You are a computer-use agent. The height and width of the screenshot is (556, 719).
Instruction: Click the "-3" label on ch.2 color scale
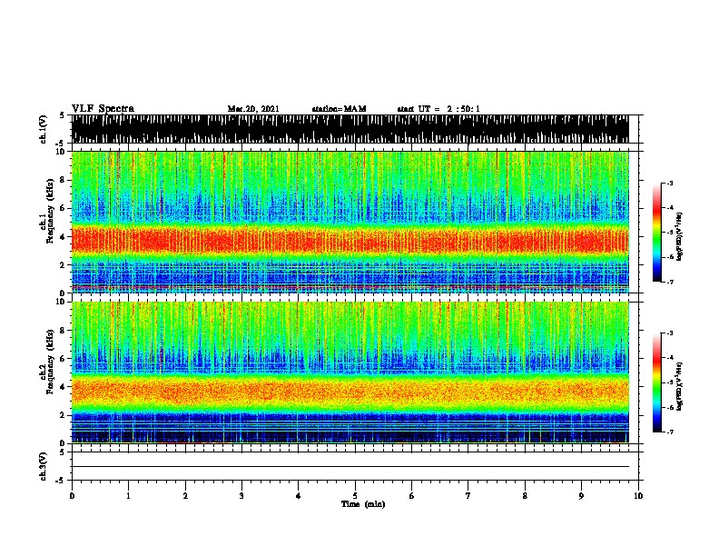tap(670, 333)
